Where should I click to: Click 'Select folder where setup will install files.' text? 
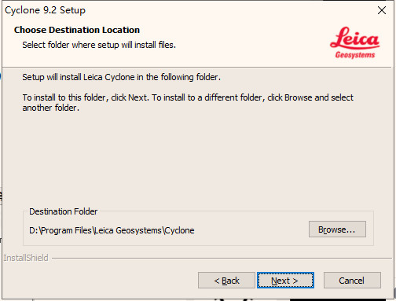[99, 45]
